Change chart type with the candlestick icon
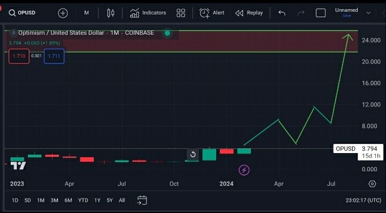The image size is (386, 213). [x=110, y=13]
